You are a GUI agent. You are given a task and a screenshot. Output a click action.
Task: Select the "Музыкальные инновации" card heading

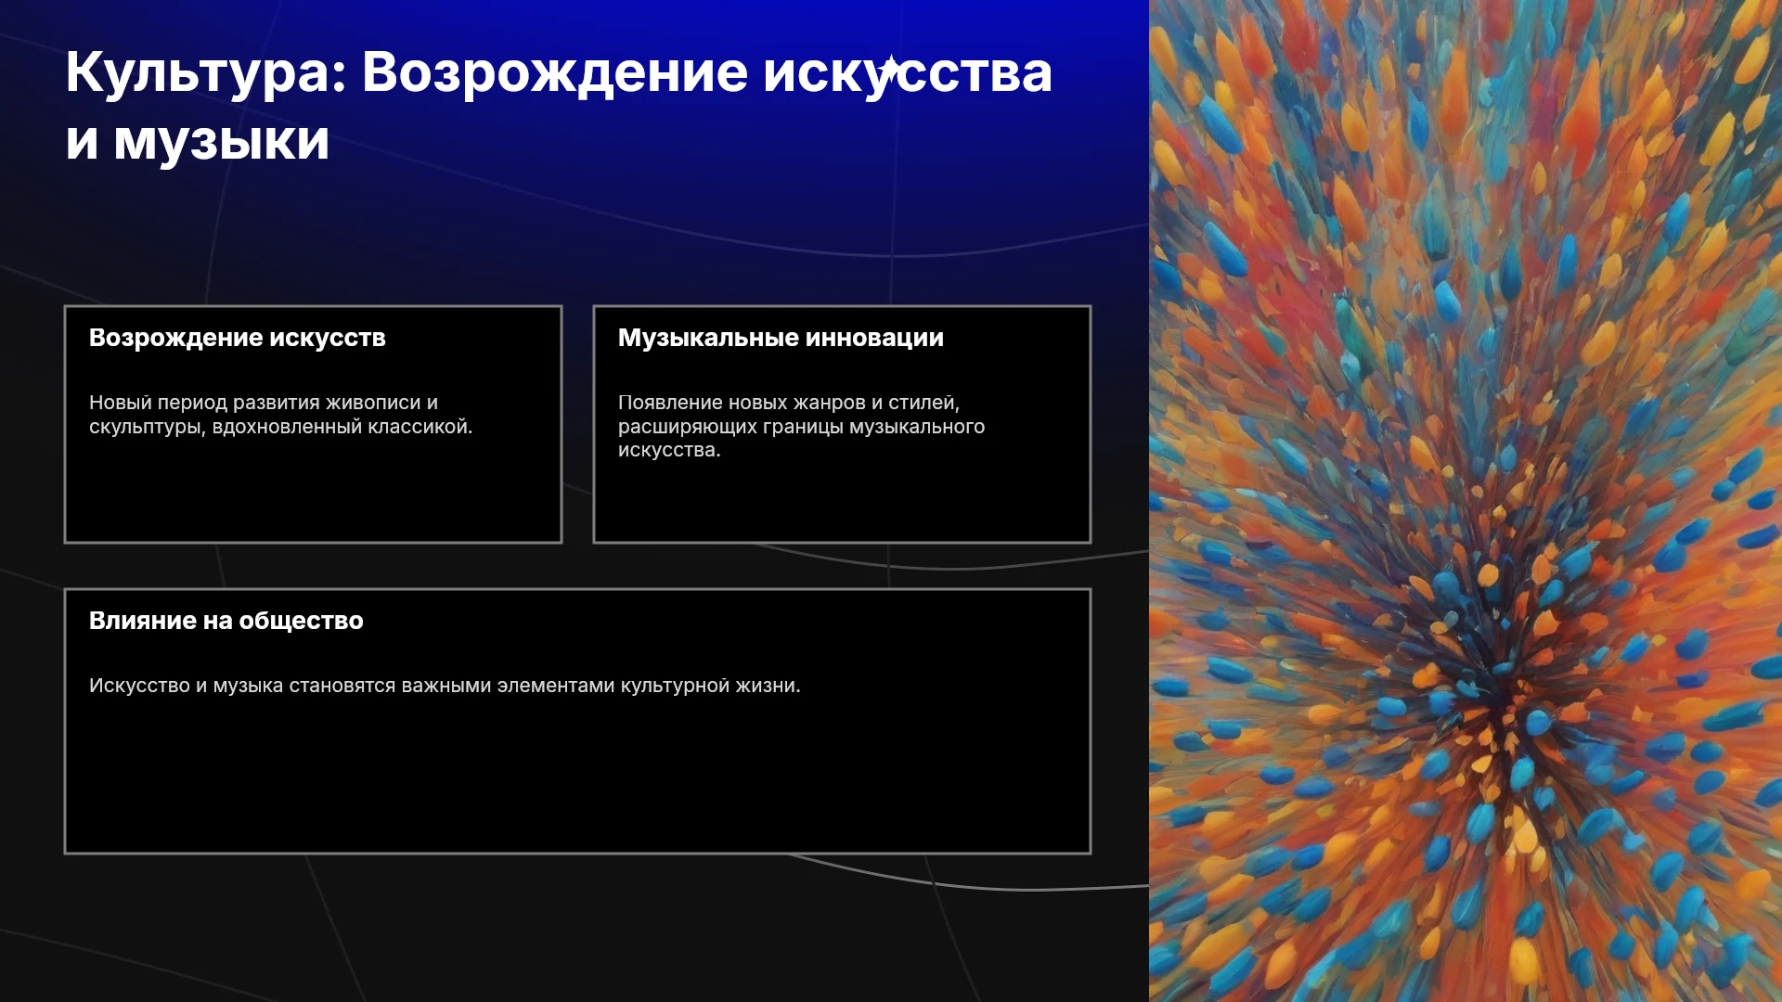[781, 338]
